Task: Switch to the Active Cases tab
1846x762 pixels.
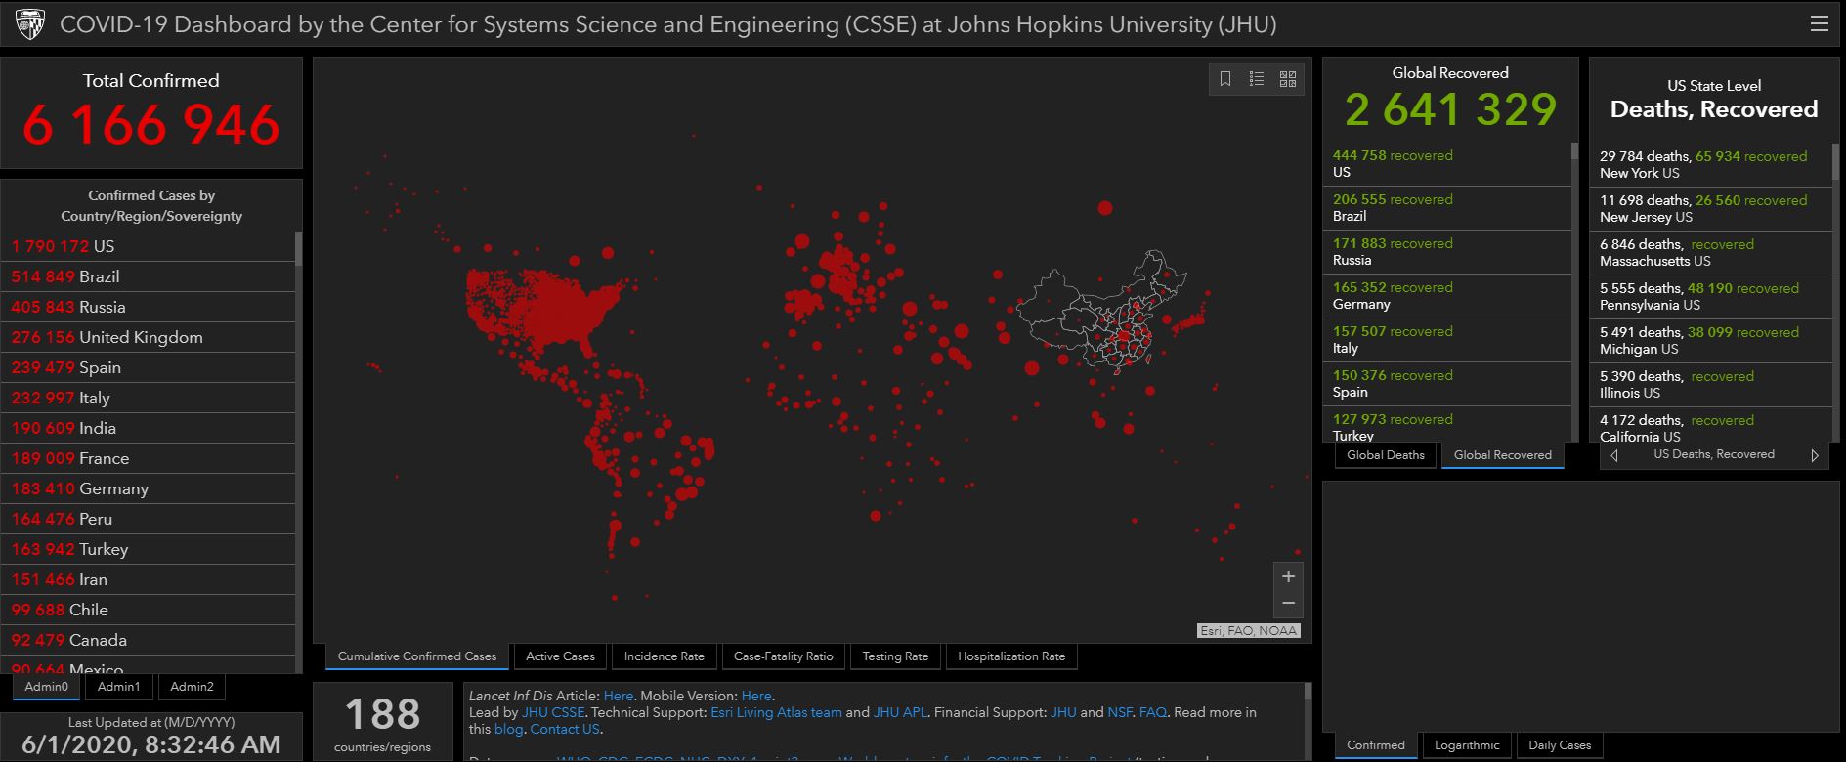Action: [560, 656]
